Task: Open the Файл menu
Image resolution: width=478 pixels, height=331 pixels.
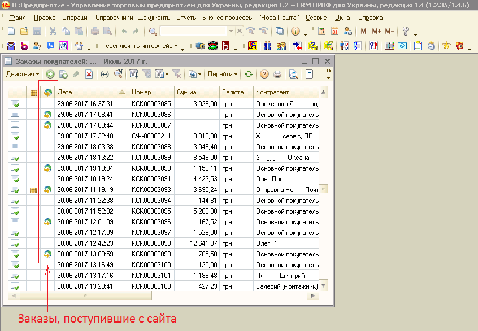Action: click(x=18, y=18)
